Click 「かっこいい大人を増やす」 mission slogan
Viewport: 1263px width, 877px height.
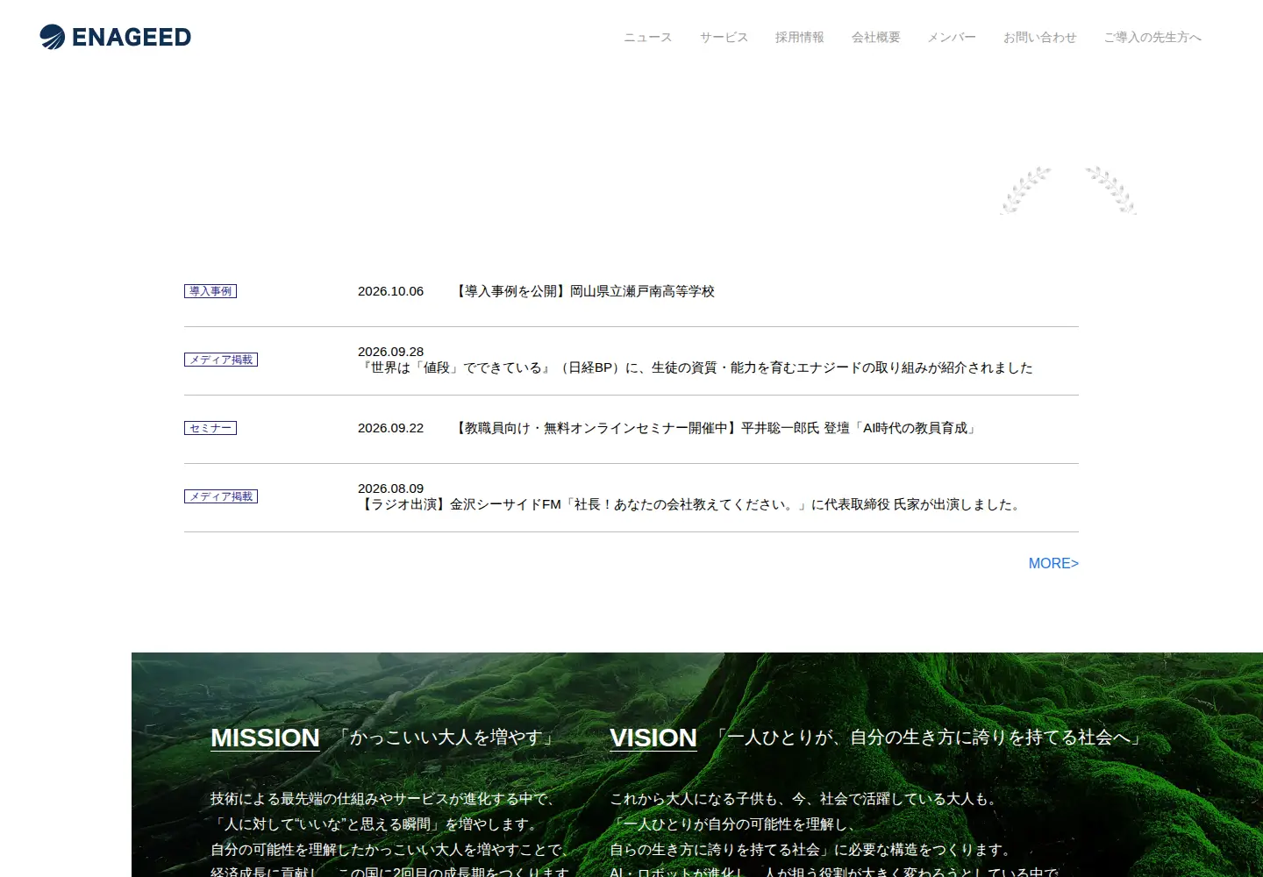coord(446,738)
